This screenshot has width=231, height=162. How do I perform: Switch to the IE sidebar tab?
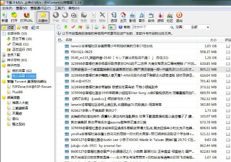click(x=35, y=28)
